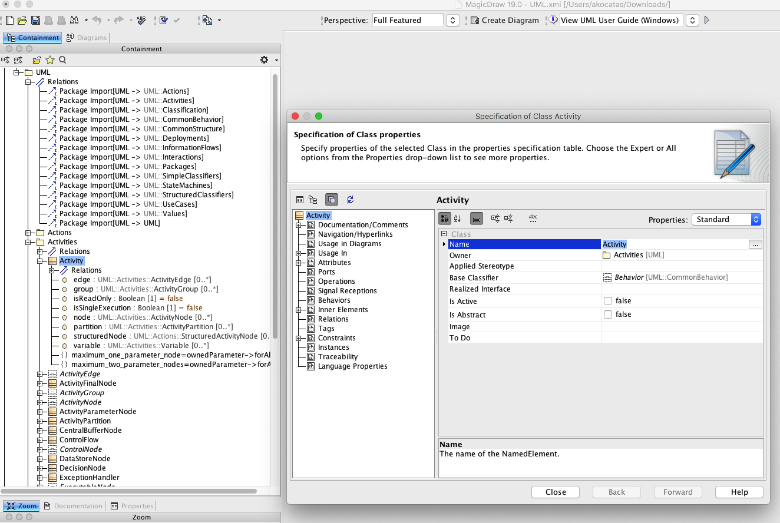Open a project with the folder icon
Viewport: 780px width, 523px height.
point(22,20)
